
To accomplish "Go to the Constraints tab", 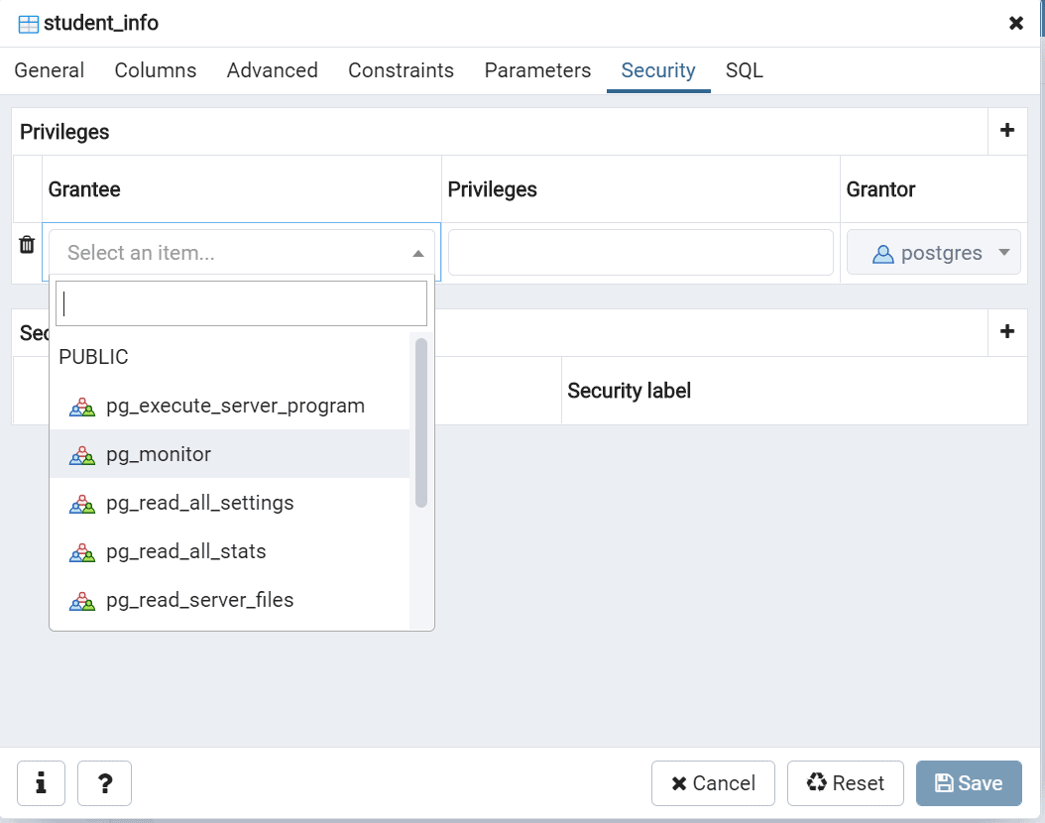I will 401,70.
